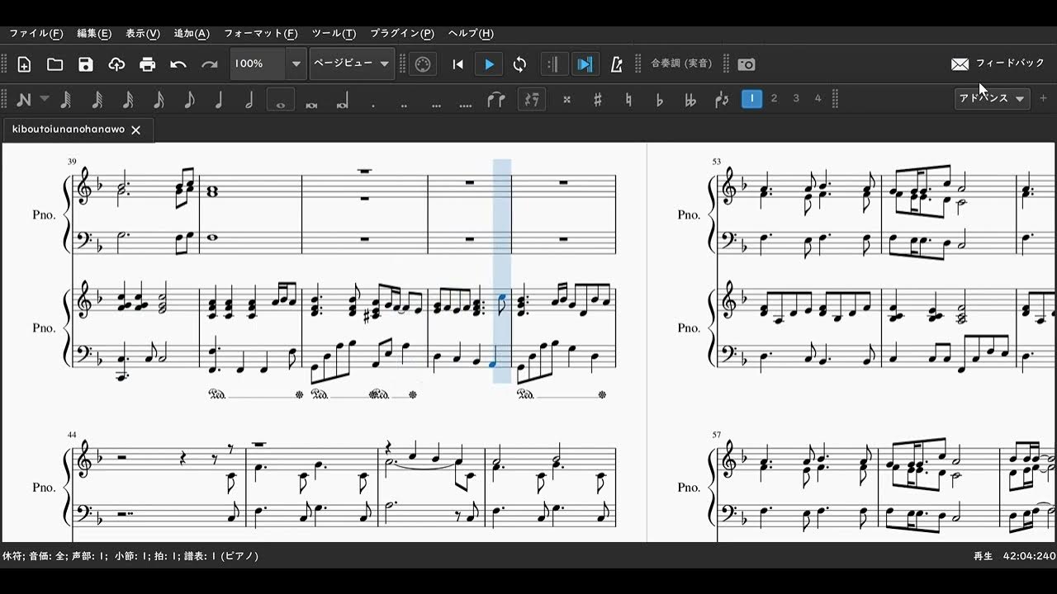Screen dimensions: 1057x594
Task: Create a new score file
Action: (24, 64)
